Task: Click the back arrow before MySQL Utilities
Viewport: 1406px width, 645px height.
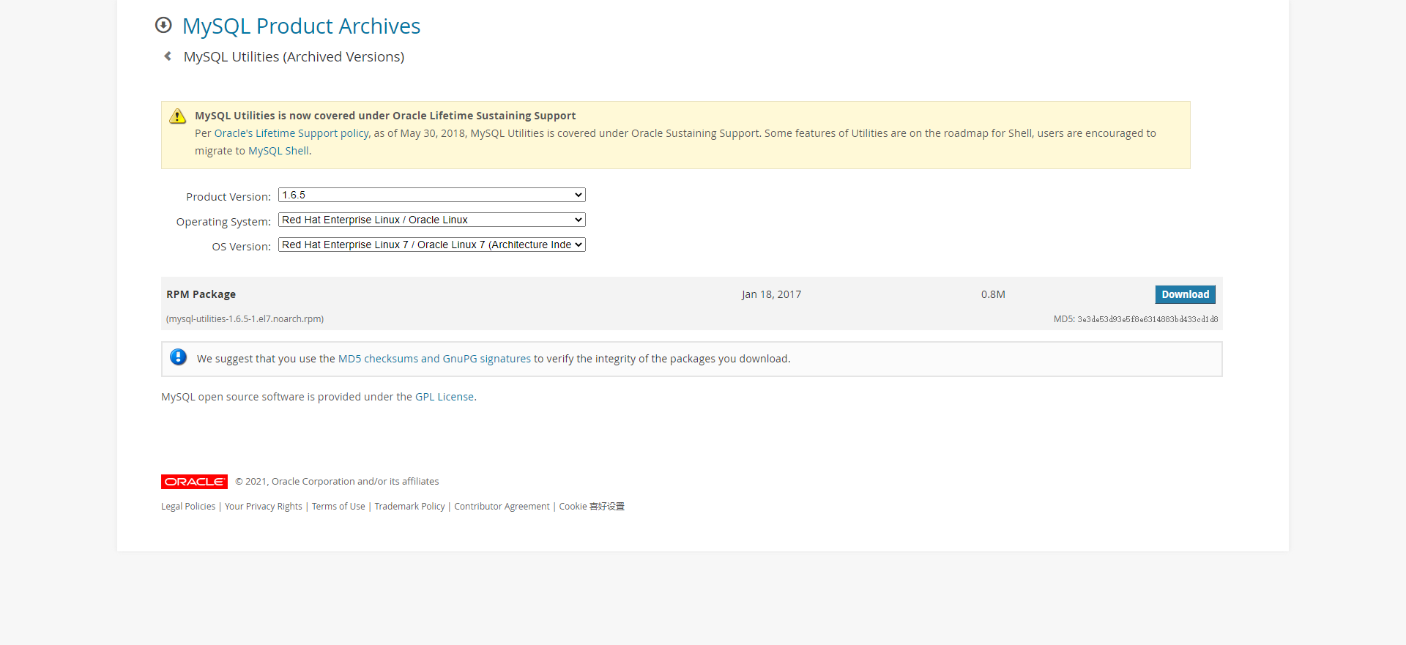Action: point(168,56)
